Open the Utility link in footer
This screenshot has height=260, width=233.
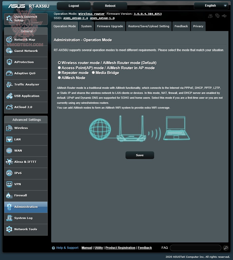tap(99, 248)
